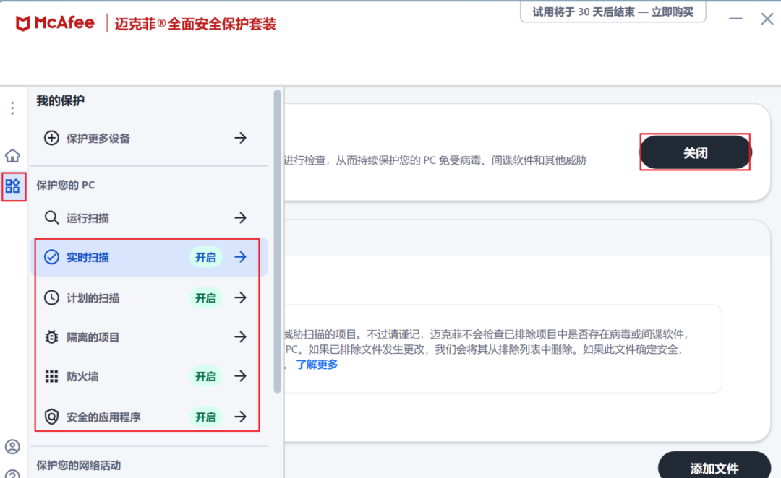Click the three-dot menu icon in sidebar
The image size is (781, 478).
(x=12, y=108)
